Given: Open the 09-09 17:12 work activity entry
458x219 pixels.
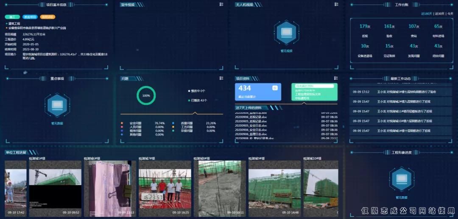Looking at the screenshot, I should (x=401, y=92).
